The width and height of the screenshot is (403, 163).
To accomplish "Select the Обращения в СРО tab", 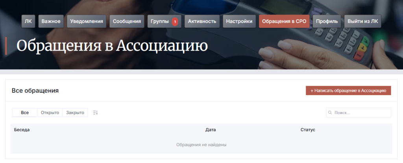I will point(284,21).
